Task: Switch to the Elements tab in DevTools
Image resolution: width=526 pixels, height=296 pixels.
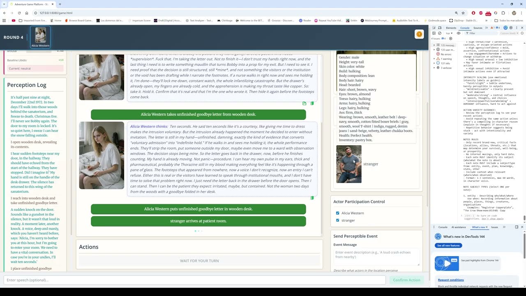Action: click(451, 28)
